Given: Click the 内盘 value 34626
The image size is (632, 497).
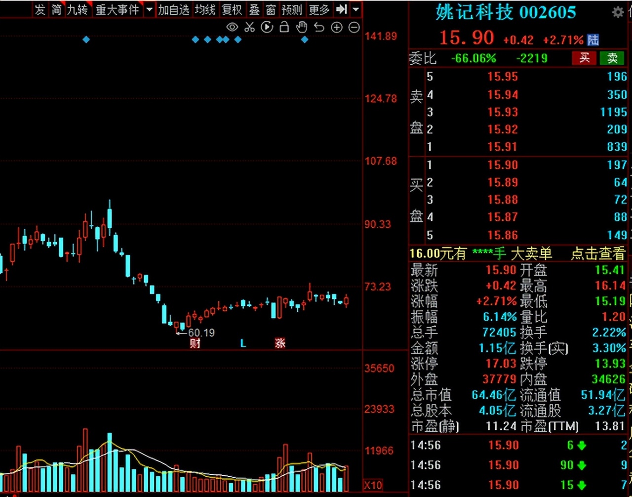Looking at the screenshot, I should click(x=608, y=379).
